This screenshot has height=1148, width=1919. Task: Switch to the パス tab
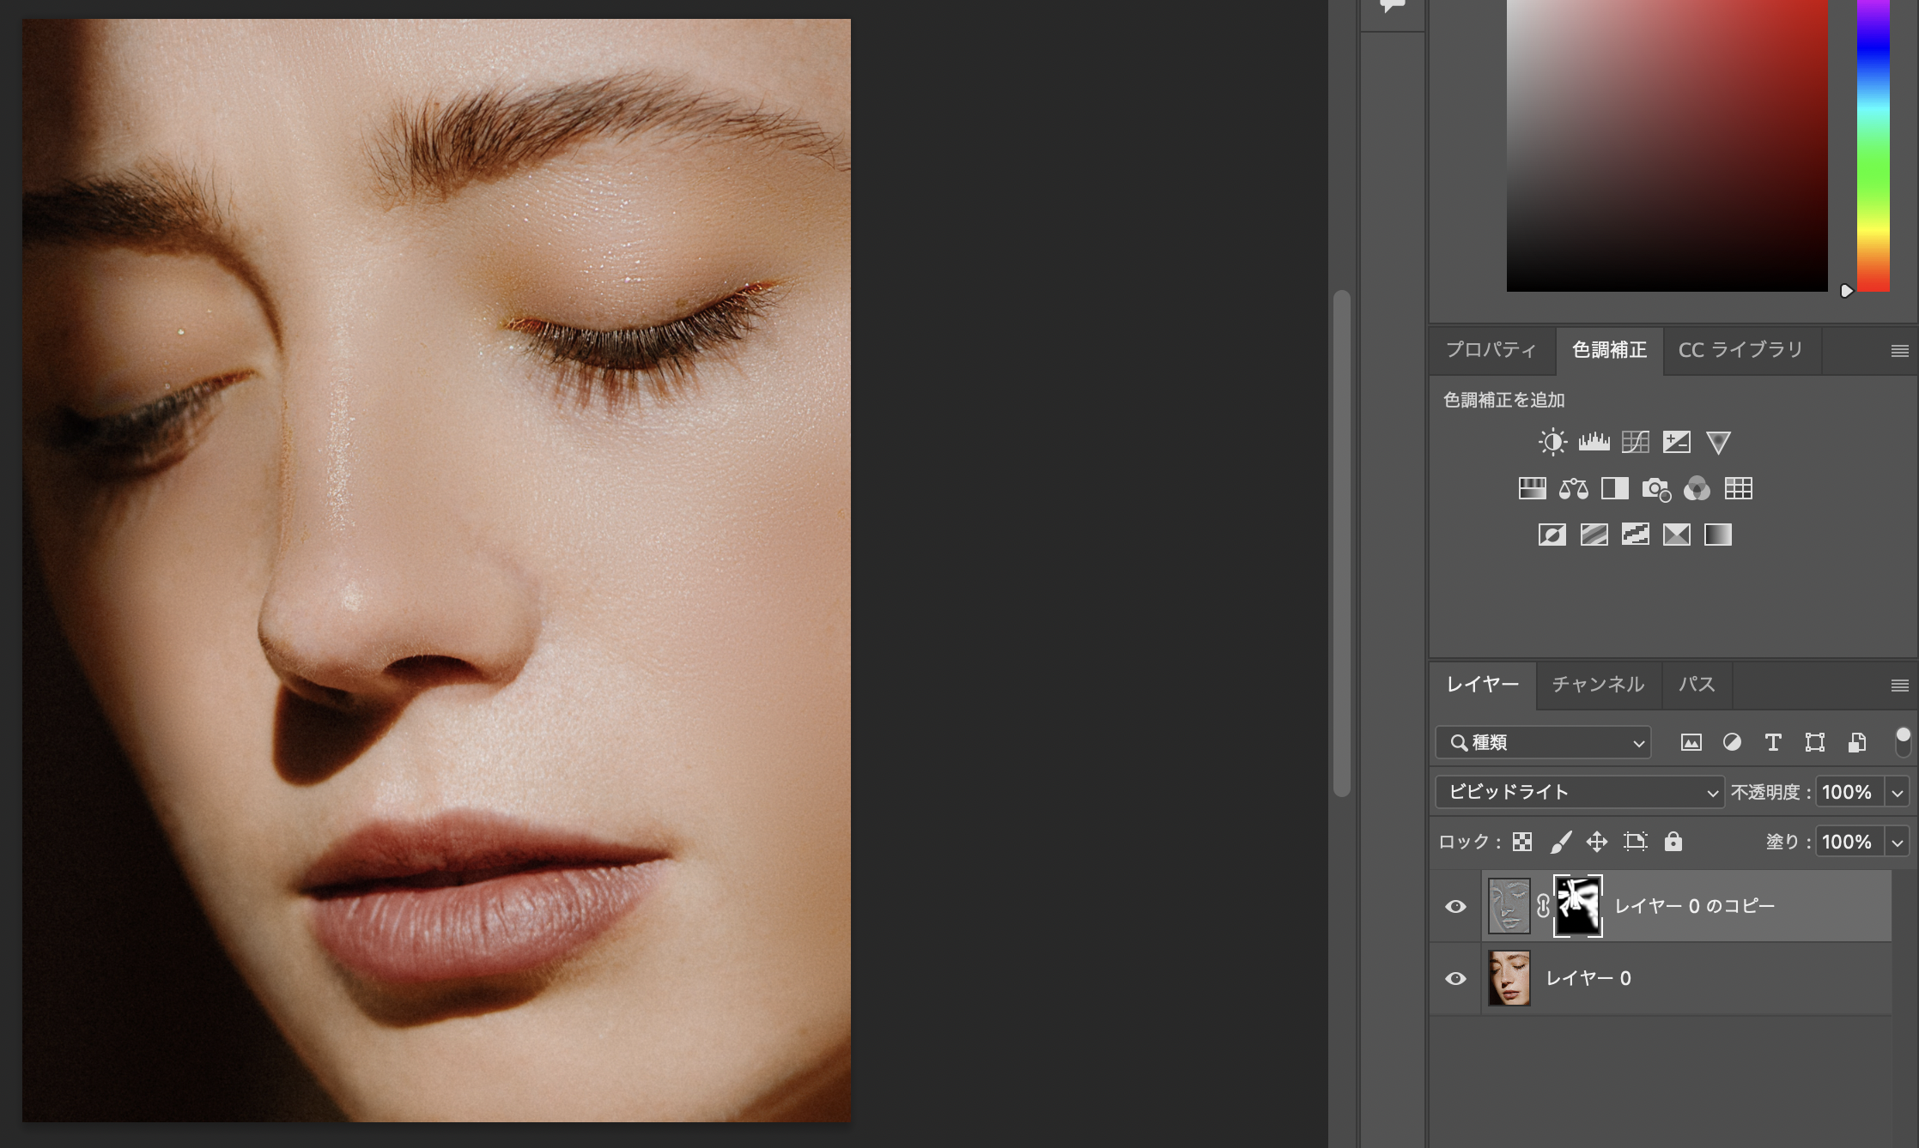pyautogui.click(x=1697, y=685)
